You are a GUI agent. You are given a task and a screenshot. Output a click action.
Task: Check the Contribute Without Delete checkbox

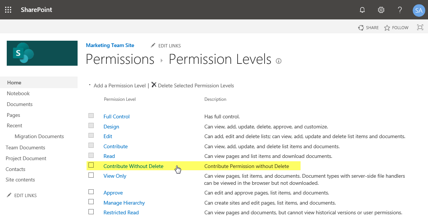(x=91, y=165)
